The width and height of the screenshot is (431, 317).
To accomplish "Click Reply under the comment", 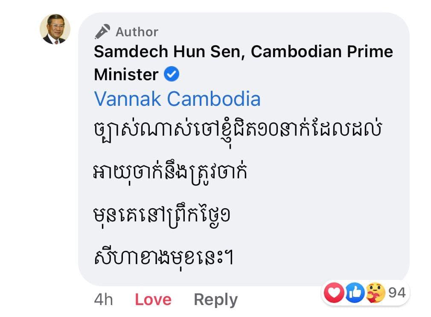I will pyautogui.click(x=216, y=300).
